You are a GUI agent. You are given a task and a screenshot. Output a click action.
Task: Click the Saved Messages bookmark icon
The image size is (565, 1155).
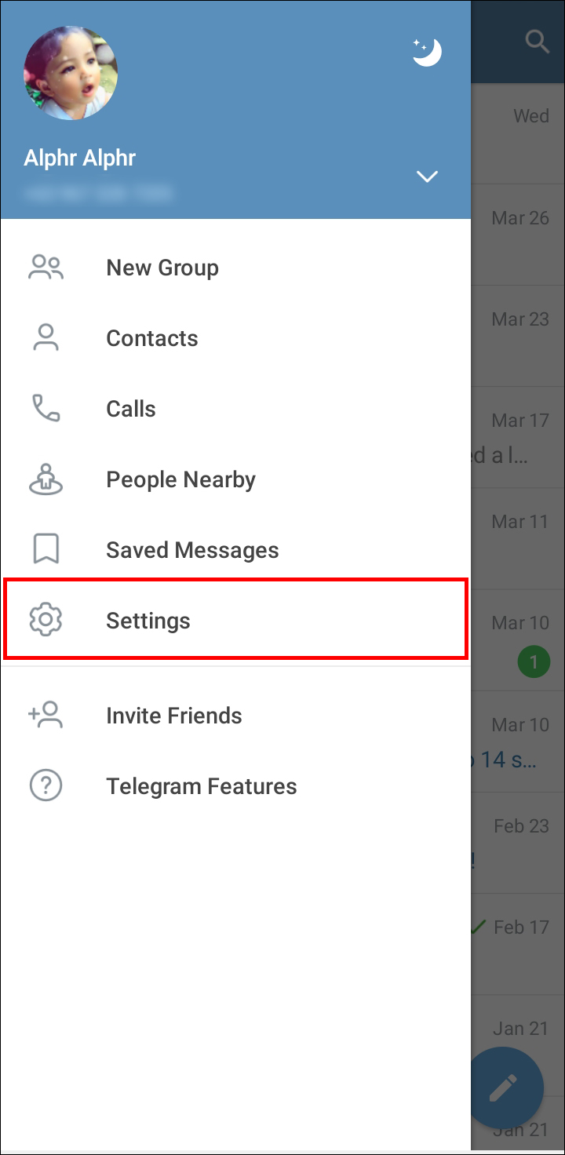(46, 550)
